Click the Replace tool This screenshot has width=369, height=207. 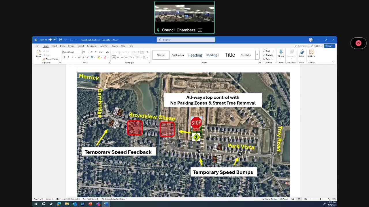[268, 55]
